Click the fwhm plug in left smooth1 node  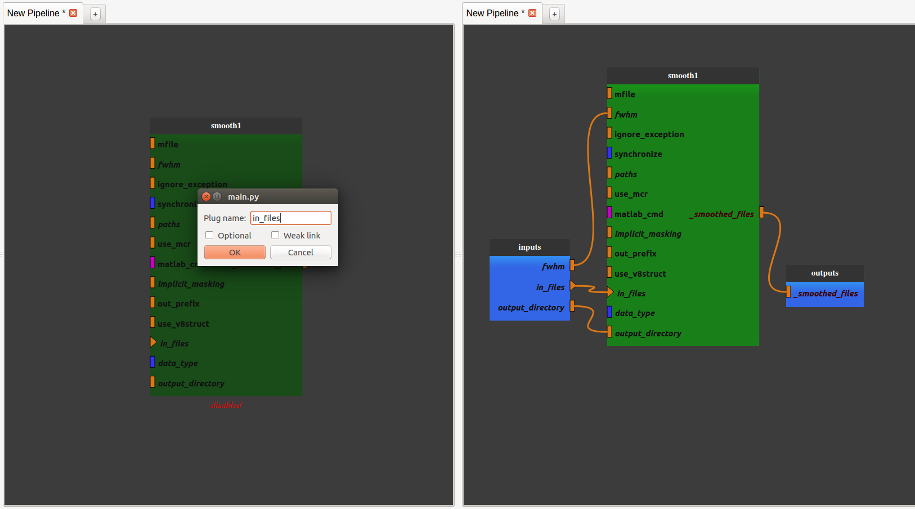point(152,163)
